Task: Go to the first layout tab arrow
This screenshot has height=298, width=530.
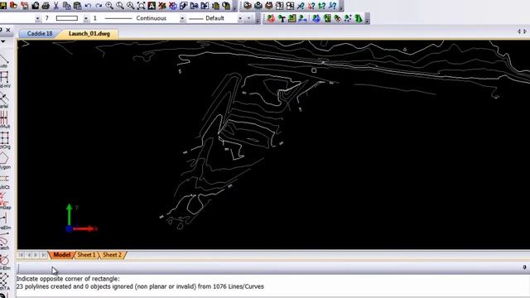Action: coord(21,255)
